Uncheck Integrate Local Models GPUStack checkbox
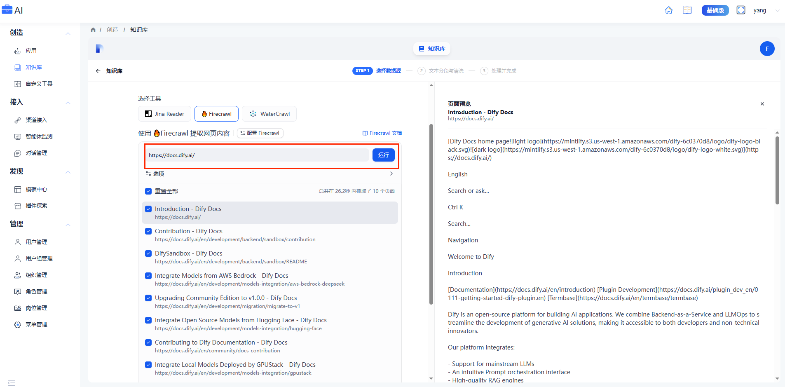This screenshot has height=387, width=785. [148, 365]
